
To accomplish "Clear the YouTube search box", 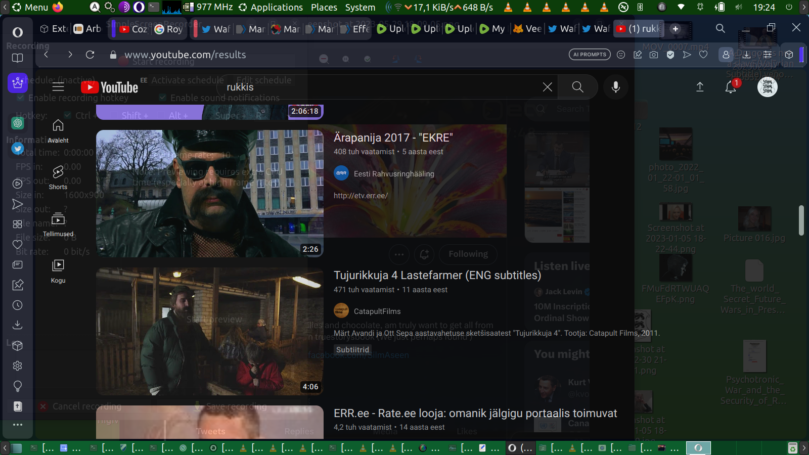I will (x=547, y=87).
